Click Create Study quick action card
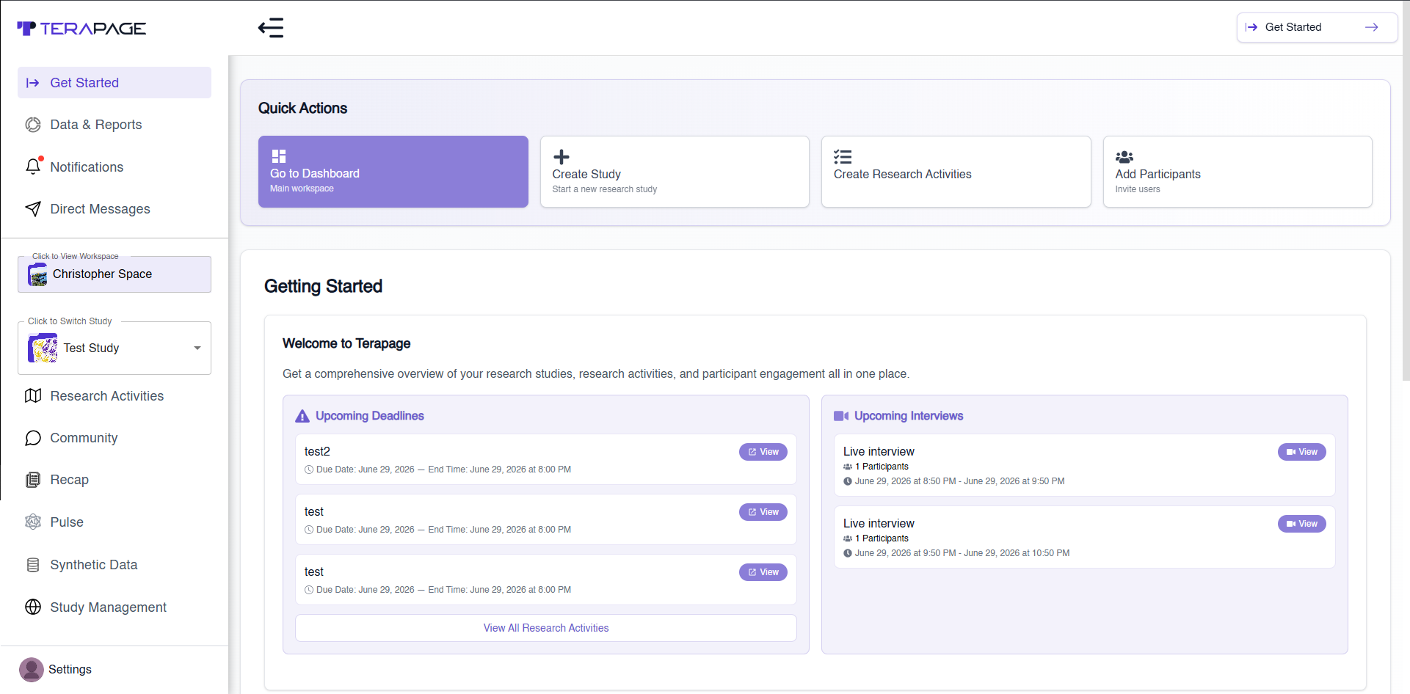This screenshot has width=1410, height=694. tap(675, 172)
